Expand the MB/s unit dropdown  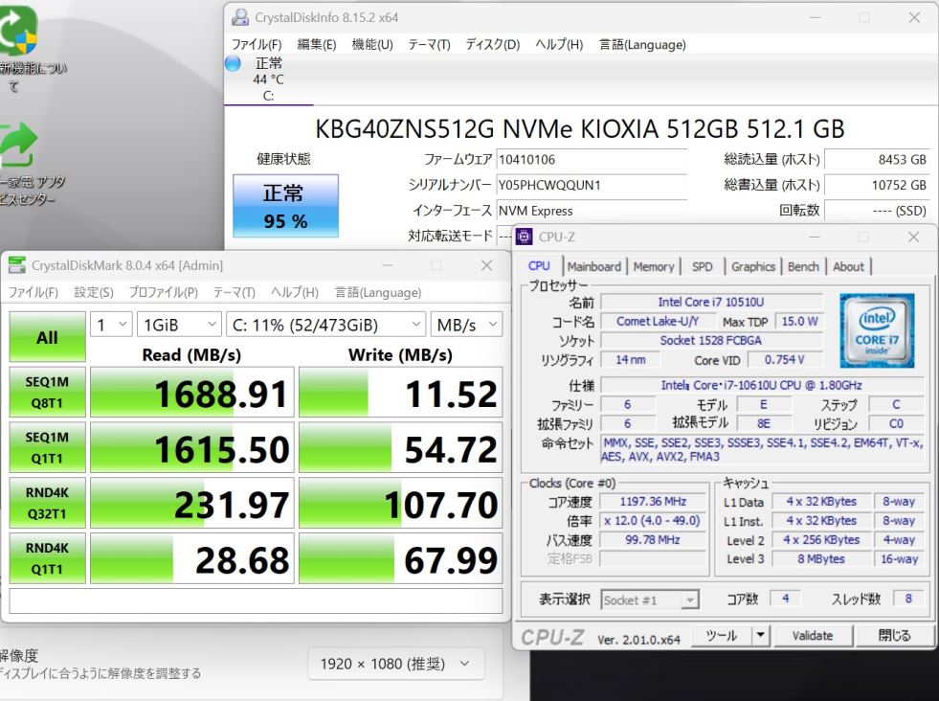[x=466, y=325]
